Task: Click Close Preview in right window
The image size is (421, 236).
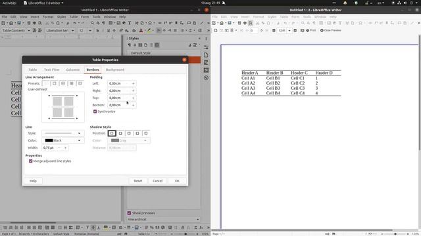Action: [330, 31]
